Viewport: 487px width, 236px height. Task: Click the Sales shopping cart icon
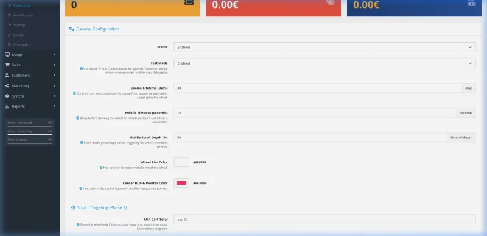tap(7, 65)
